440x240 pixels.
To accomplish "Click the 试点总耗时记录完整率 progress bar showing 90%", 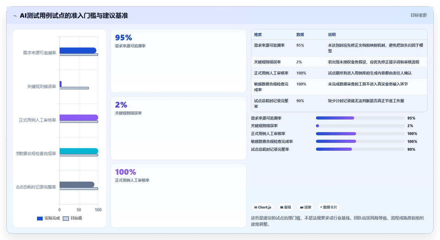I will (360, 149).
